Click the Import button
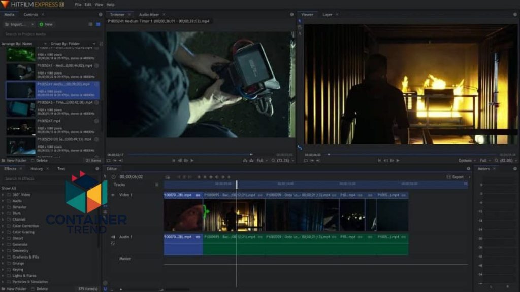 16,24
